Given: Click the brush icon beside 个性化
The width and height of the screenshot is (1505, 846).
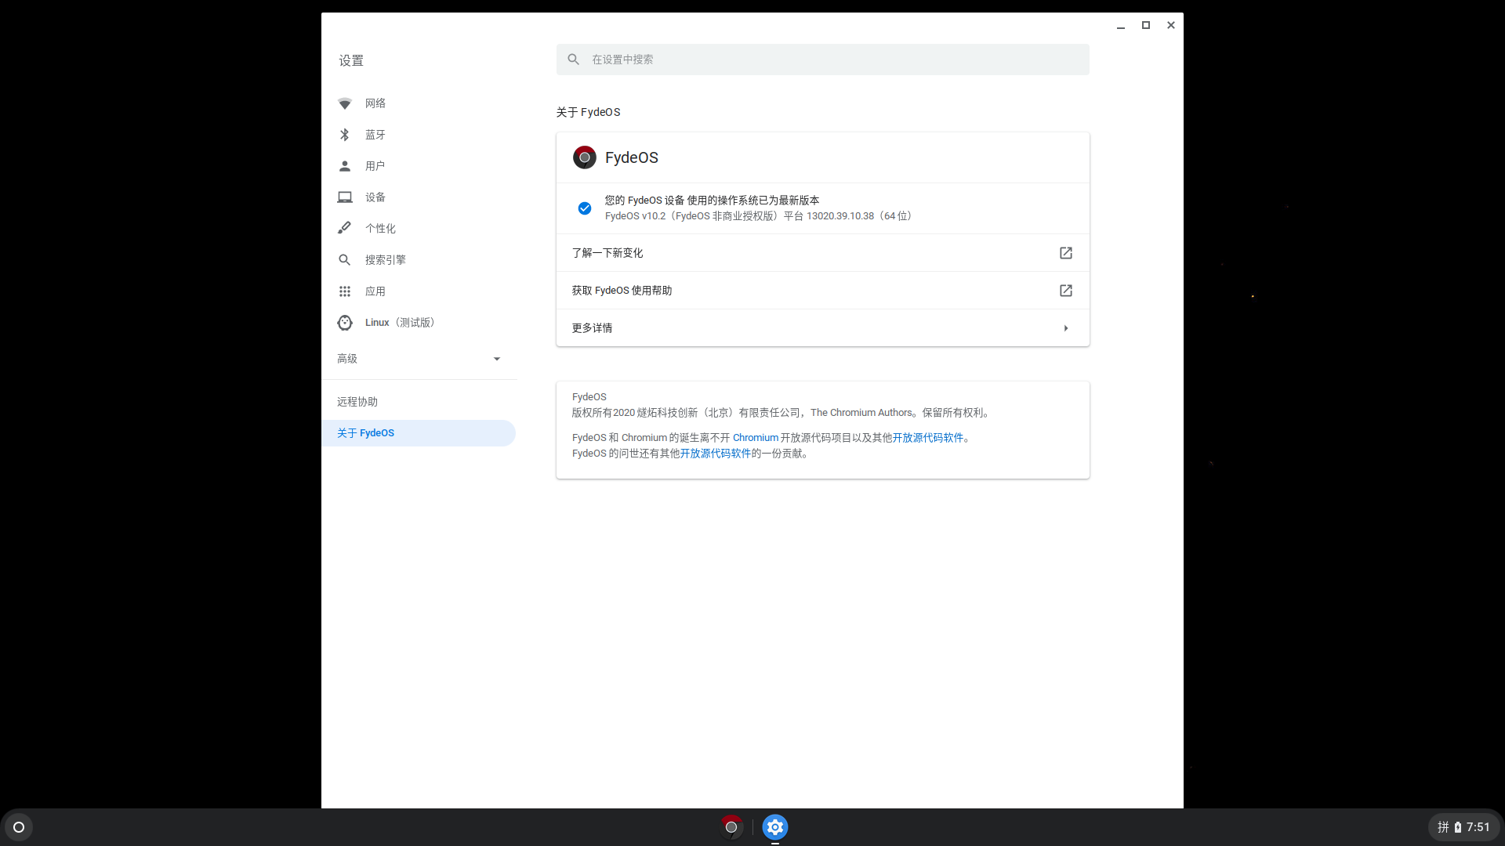Looking at the screenshot, I should click(x=344, y=228).
